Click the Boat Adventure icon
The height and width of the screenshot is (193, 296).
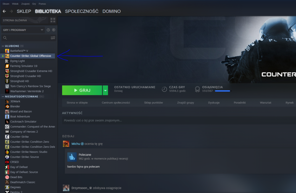click(7, 117)
